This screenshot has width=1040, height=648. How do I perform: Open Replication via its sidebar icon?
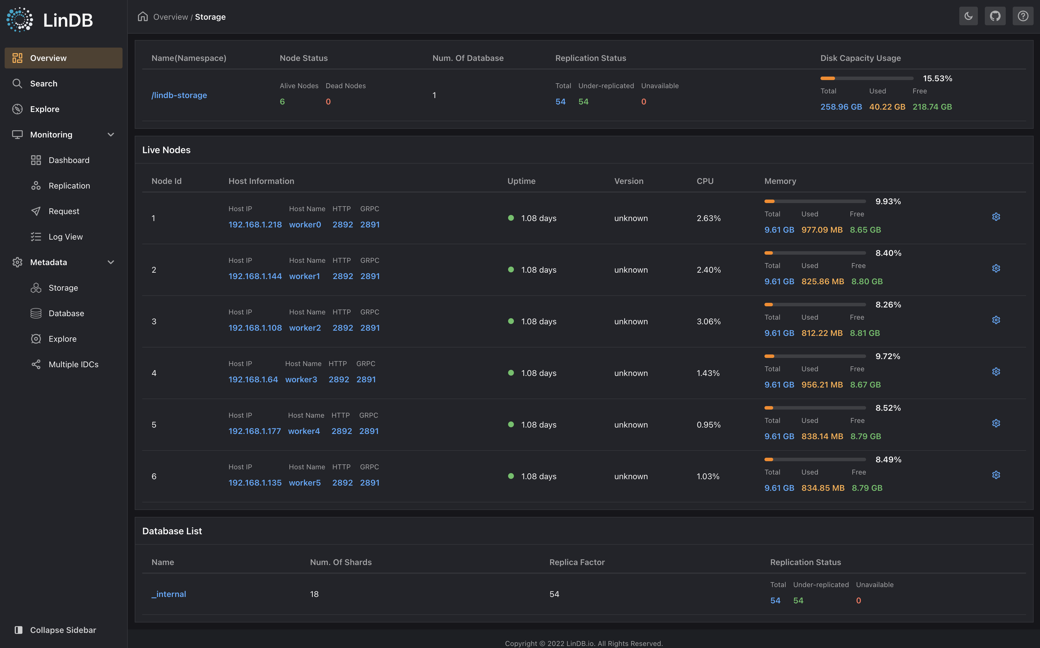pos(36,185)
